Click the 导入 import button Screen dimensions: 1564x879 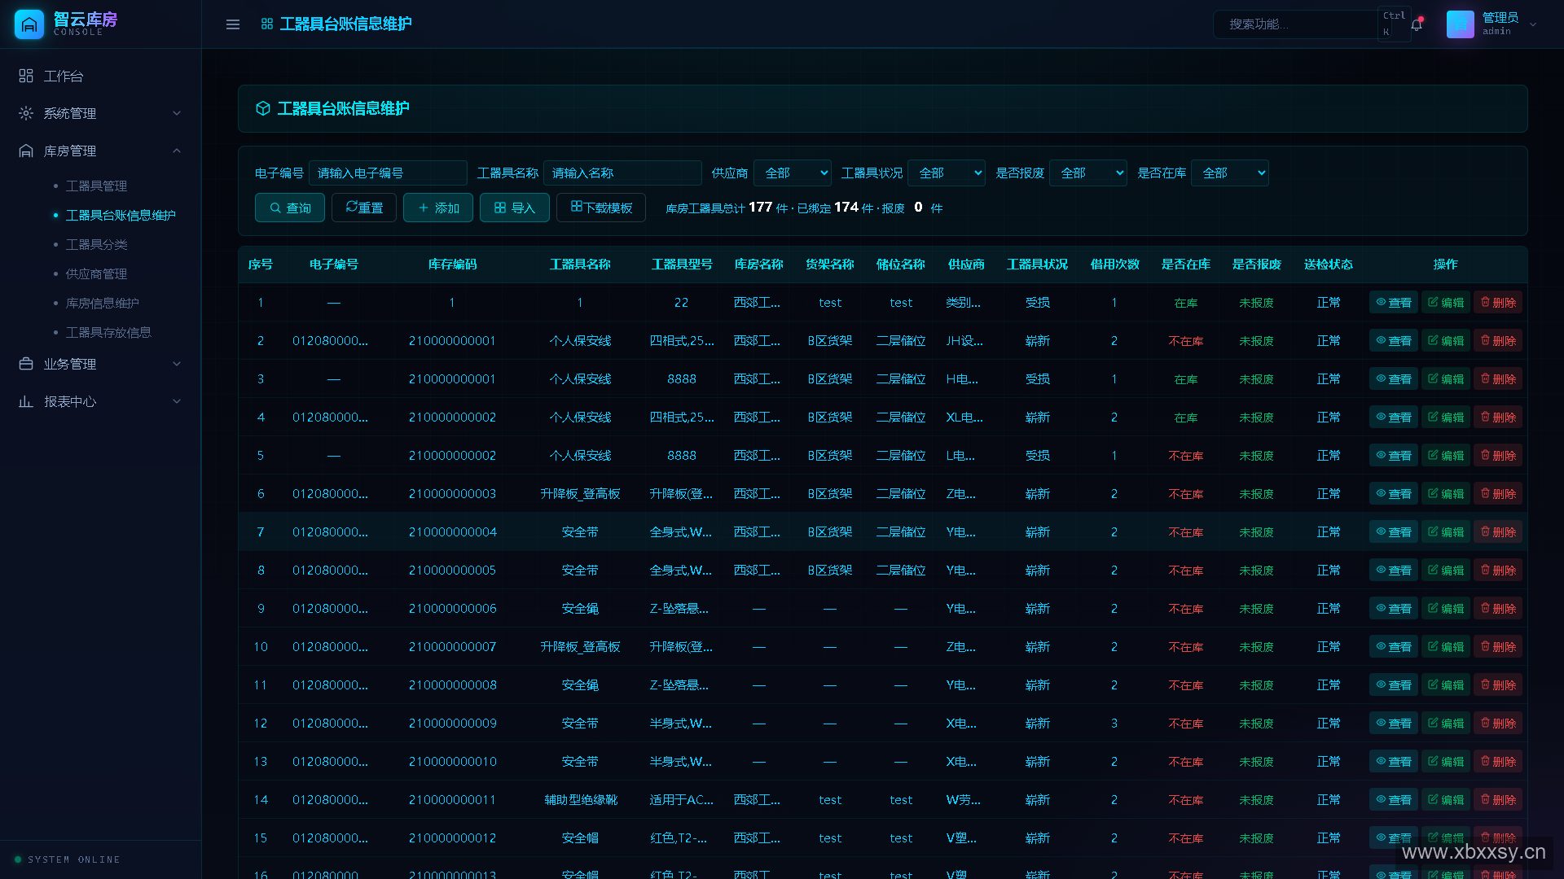coord(515,208)
